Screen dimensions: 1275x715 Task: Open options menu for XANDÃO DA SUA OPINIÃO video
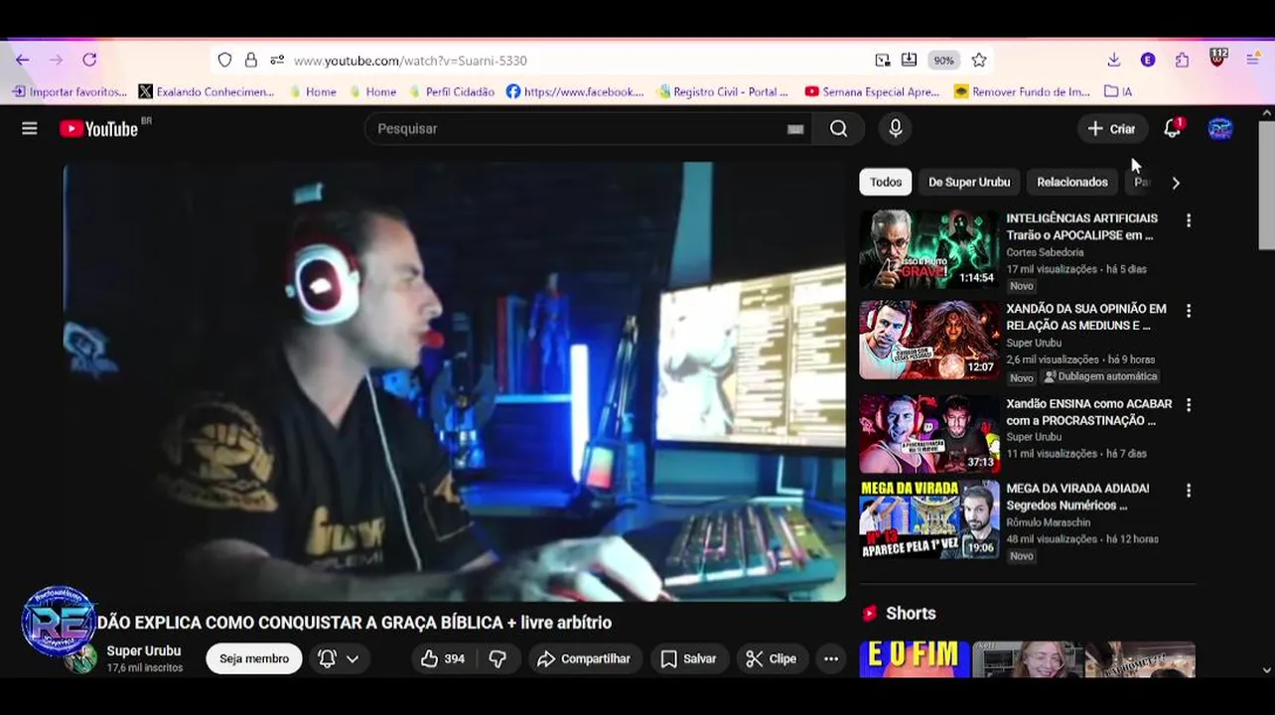(1189, 311)
